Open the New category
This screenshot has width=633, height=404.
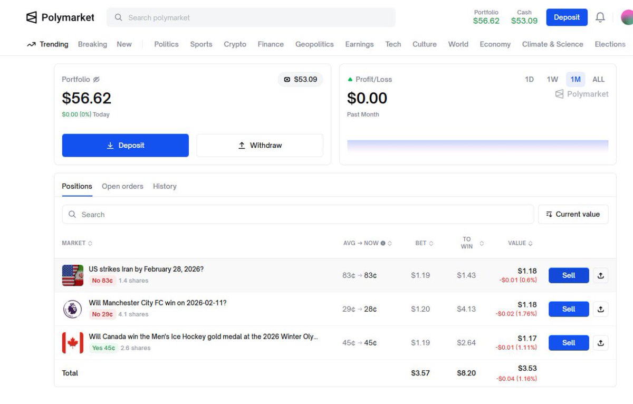(124, 44)
